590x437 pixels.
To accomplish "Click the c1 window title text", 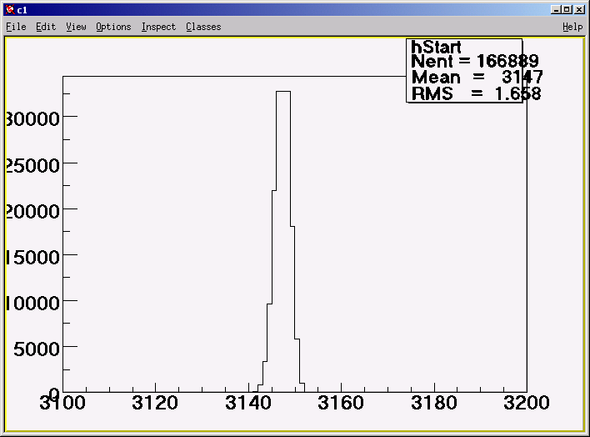I will pos(22,10).
